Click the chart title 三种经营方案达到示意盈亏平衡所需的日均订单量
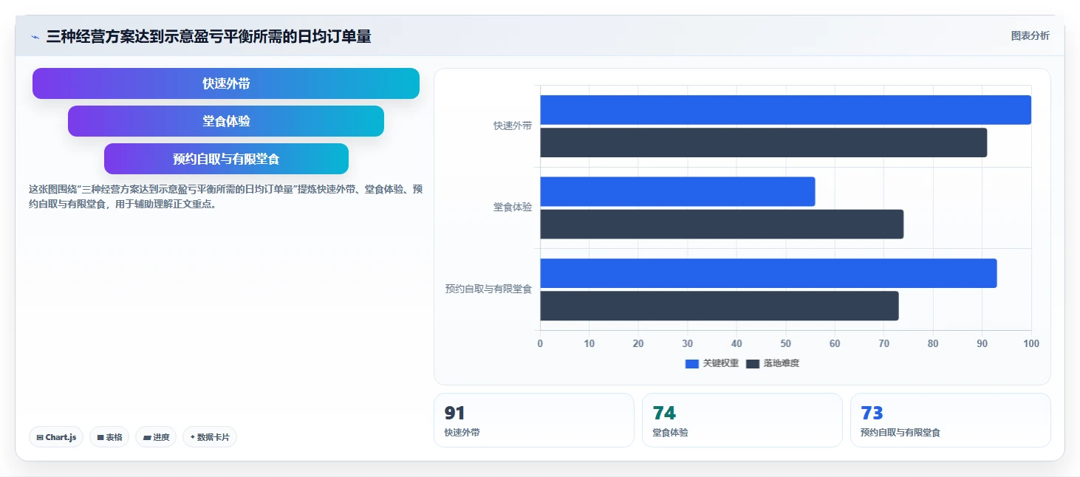The height and width of the screenshot is (477, 1080). point(208,36)
